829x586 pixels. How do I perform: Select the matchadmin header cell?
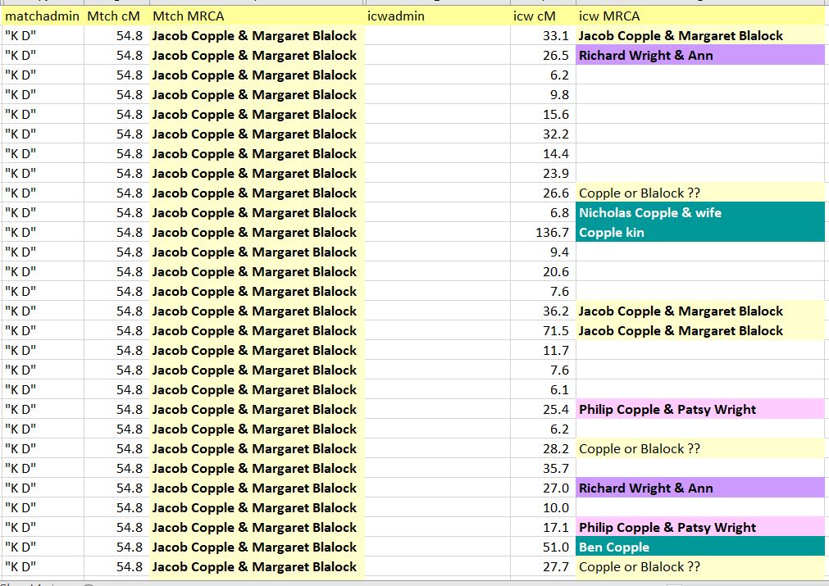[x=42, y=16]
